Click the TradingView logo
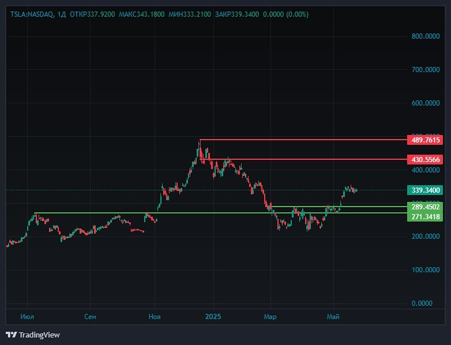The width and height of the screenshot is (451, 345). [33, 335]
